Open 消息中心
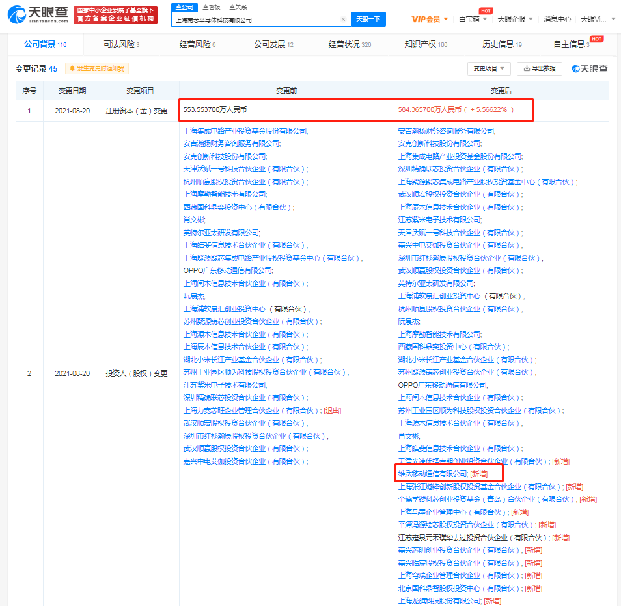The image size is (621, 606). point(557,19)
